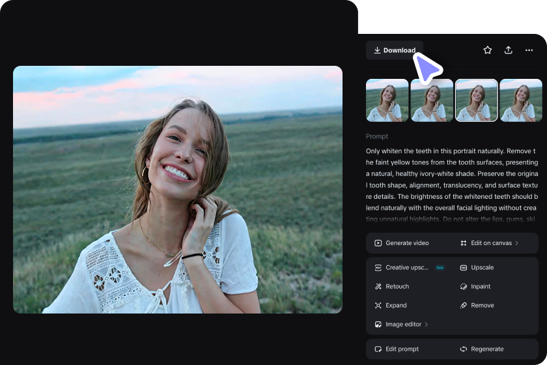Click the Edit prompt label
The width and height of the screenshot is (547, 365).
tap(402, 349)
